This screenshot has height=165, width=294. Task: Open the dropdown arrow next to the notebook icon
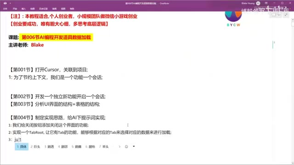pos(279,15)
